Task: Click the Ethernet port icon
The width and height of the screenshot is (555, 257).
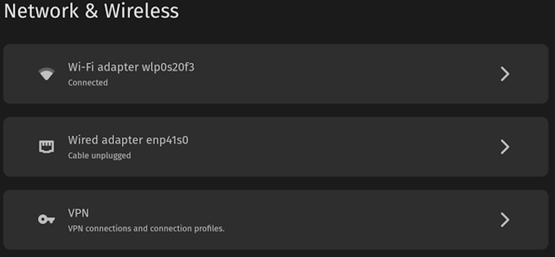Action: tap(47, 147)
